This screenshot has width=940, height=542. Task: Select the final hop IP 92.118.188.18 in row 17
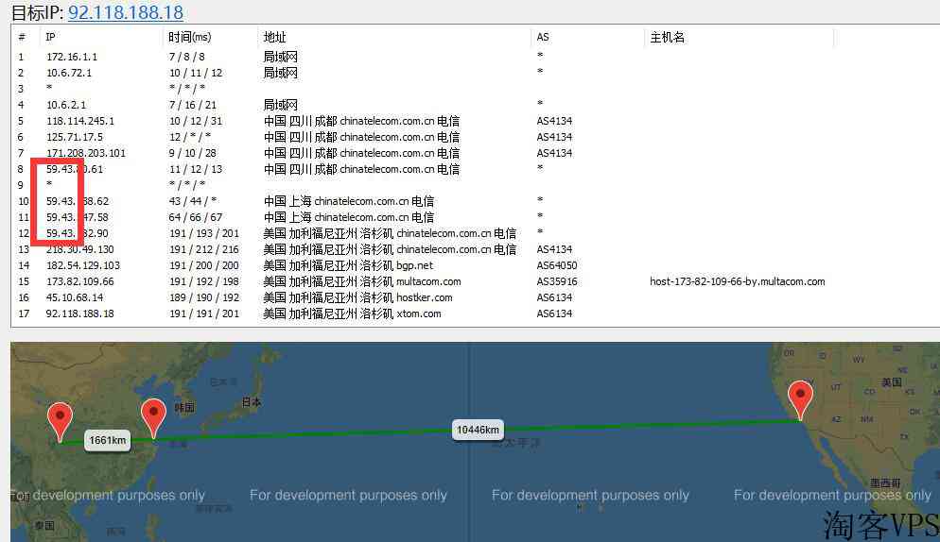click(79, 313)
